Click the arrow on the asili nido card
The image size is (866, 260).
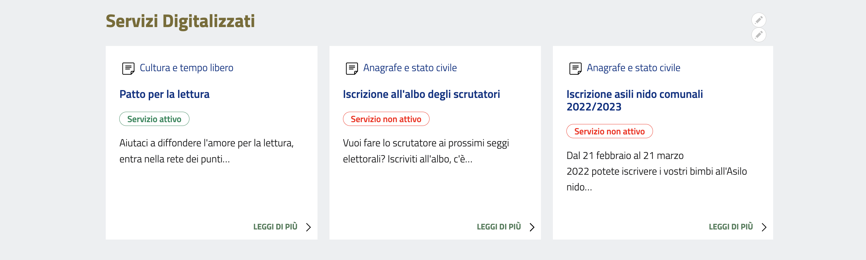(764, 227)
